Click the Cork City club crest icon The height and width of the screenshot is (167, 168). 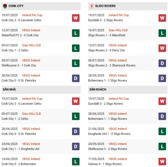5,6
